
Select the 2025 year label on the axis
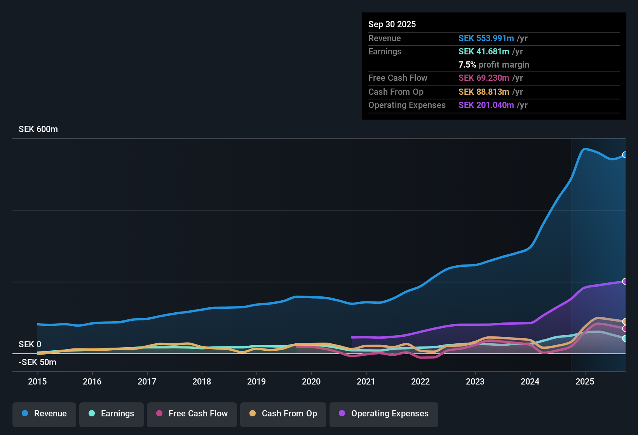(586, 382)
